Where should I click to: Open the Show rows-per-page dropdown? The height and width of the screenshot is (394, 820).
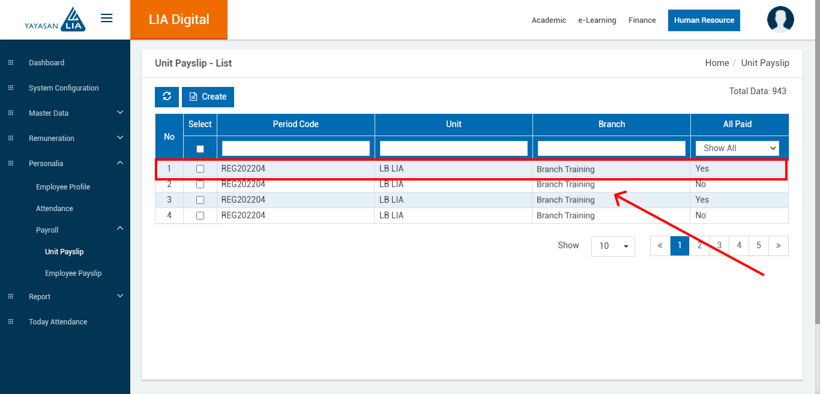click(613, 246)
